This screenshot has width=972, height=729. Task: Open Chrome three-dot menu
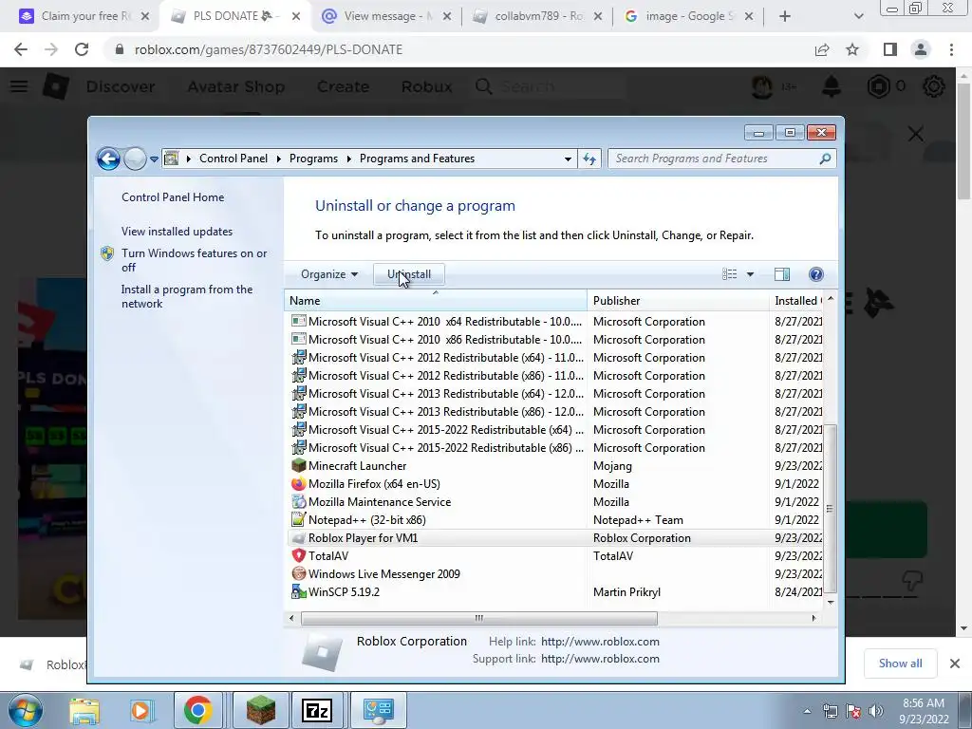(951, 49)
